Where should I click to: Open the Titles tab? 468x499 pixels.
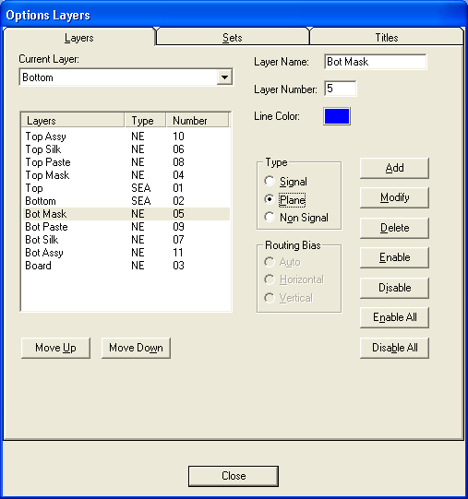point(387,38)
